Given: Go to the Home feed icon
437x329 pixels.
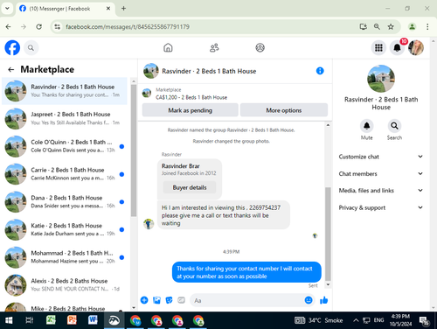Looking at the screenshot, I should [x=168, y=47].
